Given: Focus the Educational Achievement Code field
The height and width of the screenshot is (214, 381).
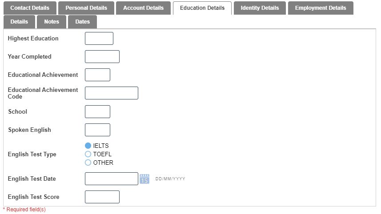Looking at the screenshot, I should tap(112, 93).
